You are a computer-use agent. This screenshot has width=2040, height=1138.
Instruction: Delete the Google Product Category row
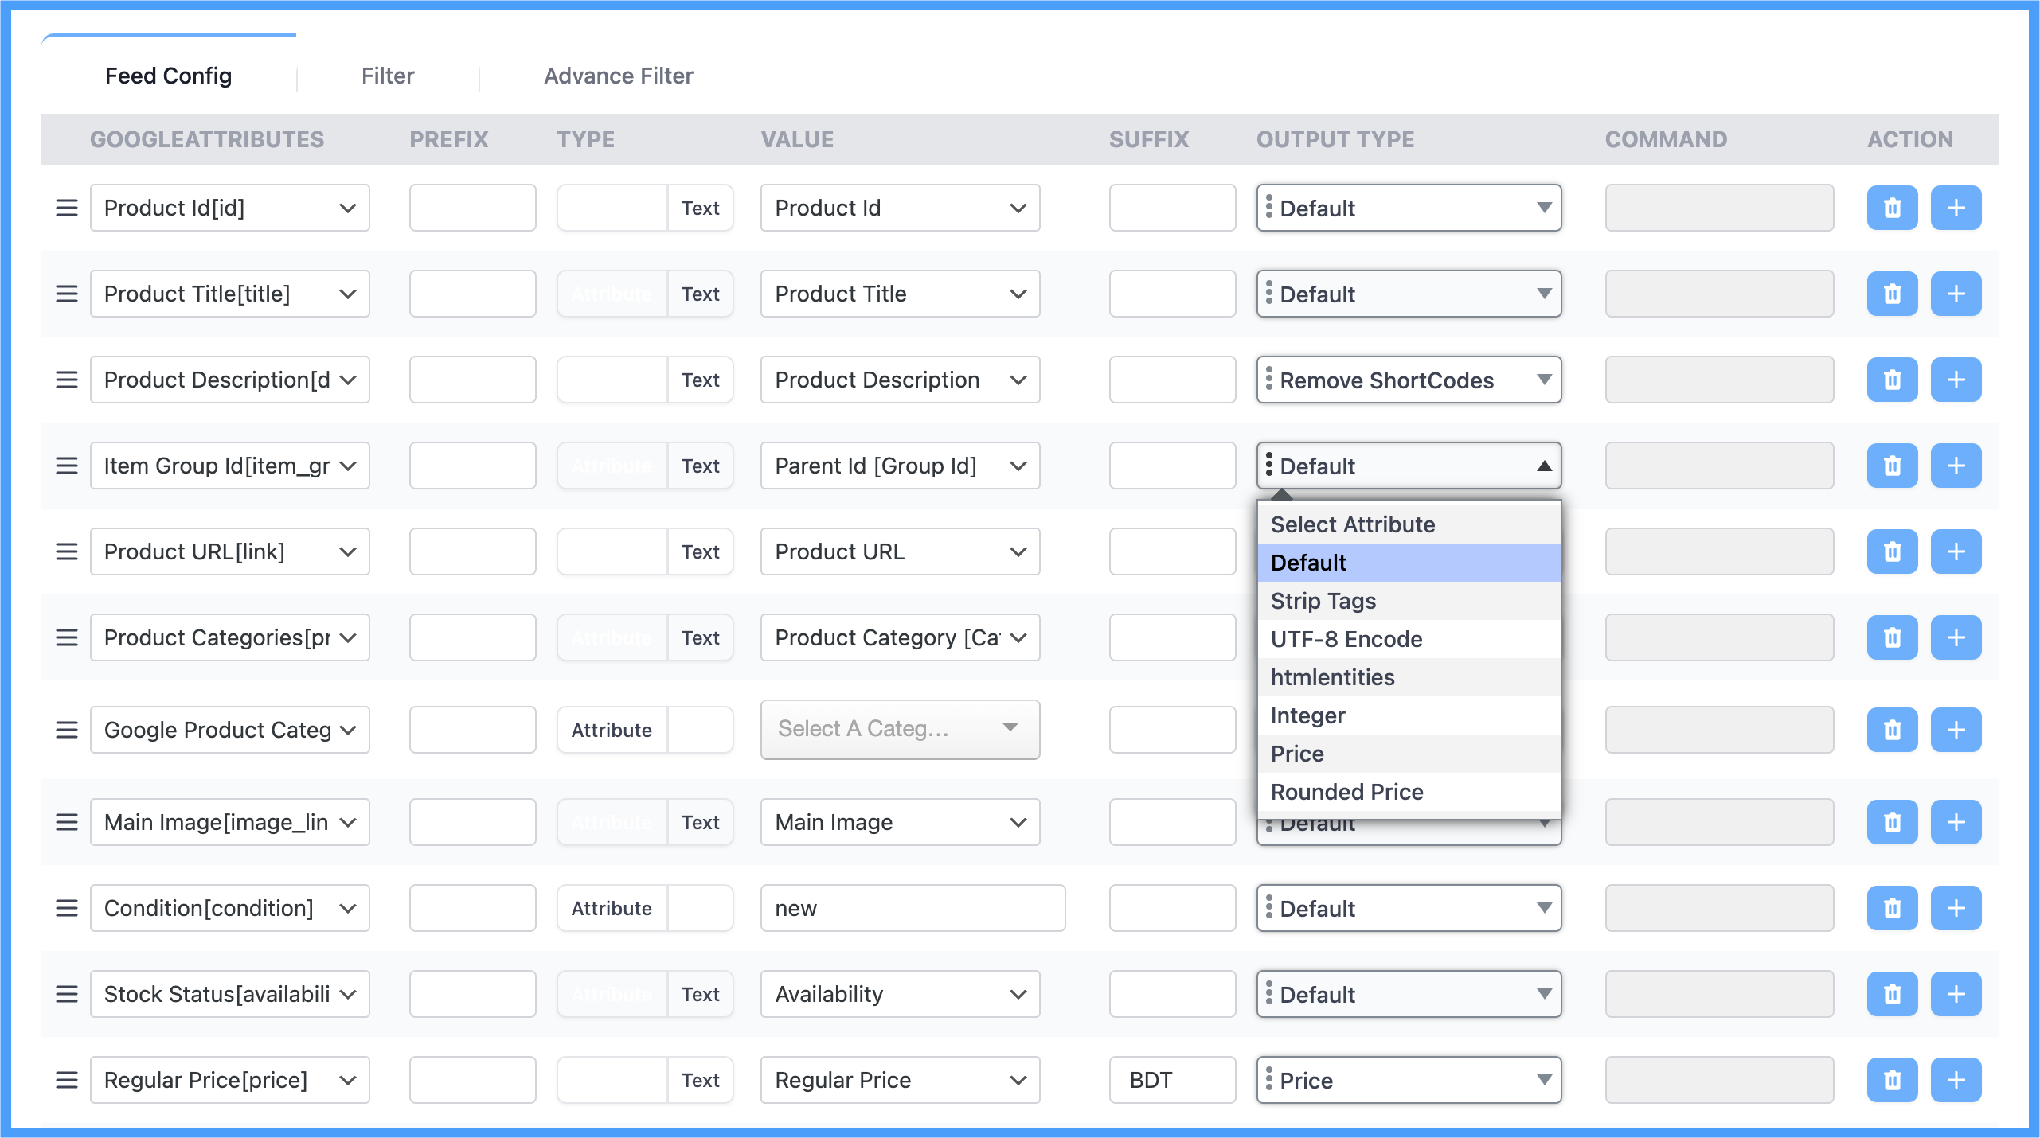coord(1892,730)
